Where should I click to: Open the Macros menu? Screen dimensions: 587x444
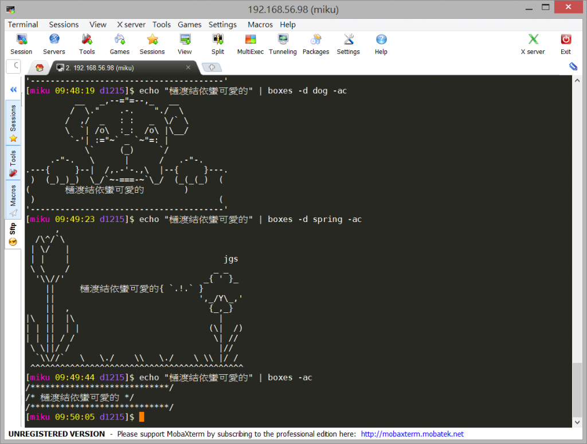pos(260,25)
